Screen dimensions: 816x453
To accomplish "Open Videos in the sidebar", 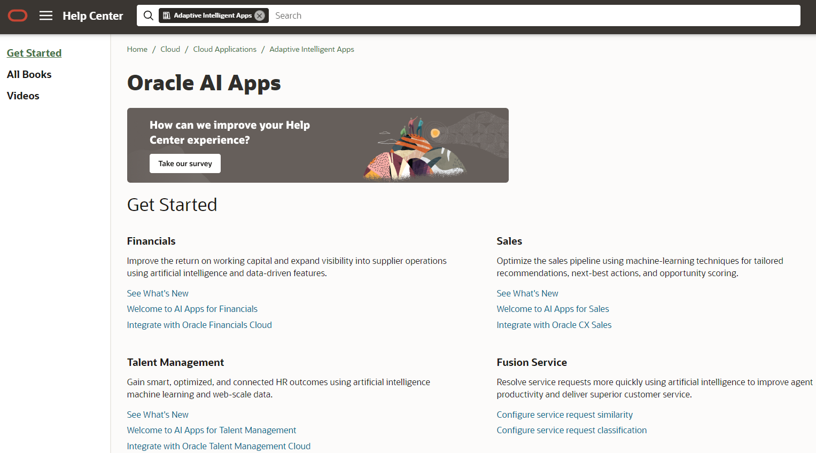I will tap(23, 96).
